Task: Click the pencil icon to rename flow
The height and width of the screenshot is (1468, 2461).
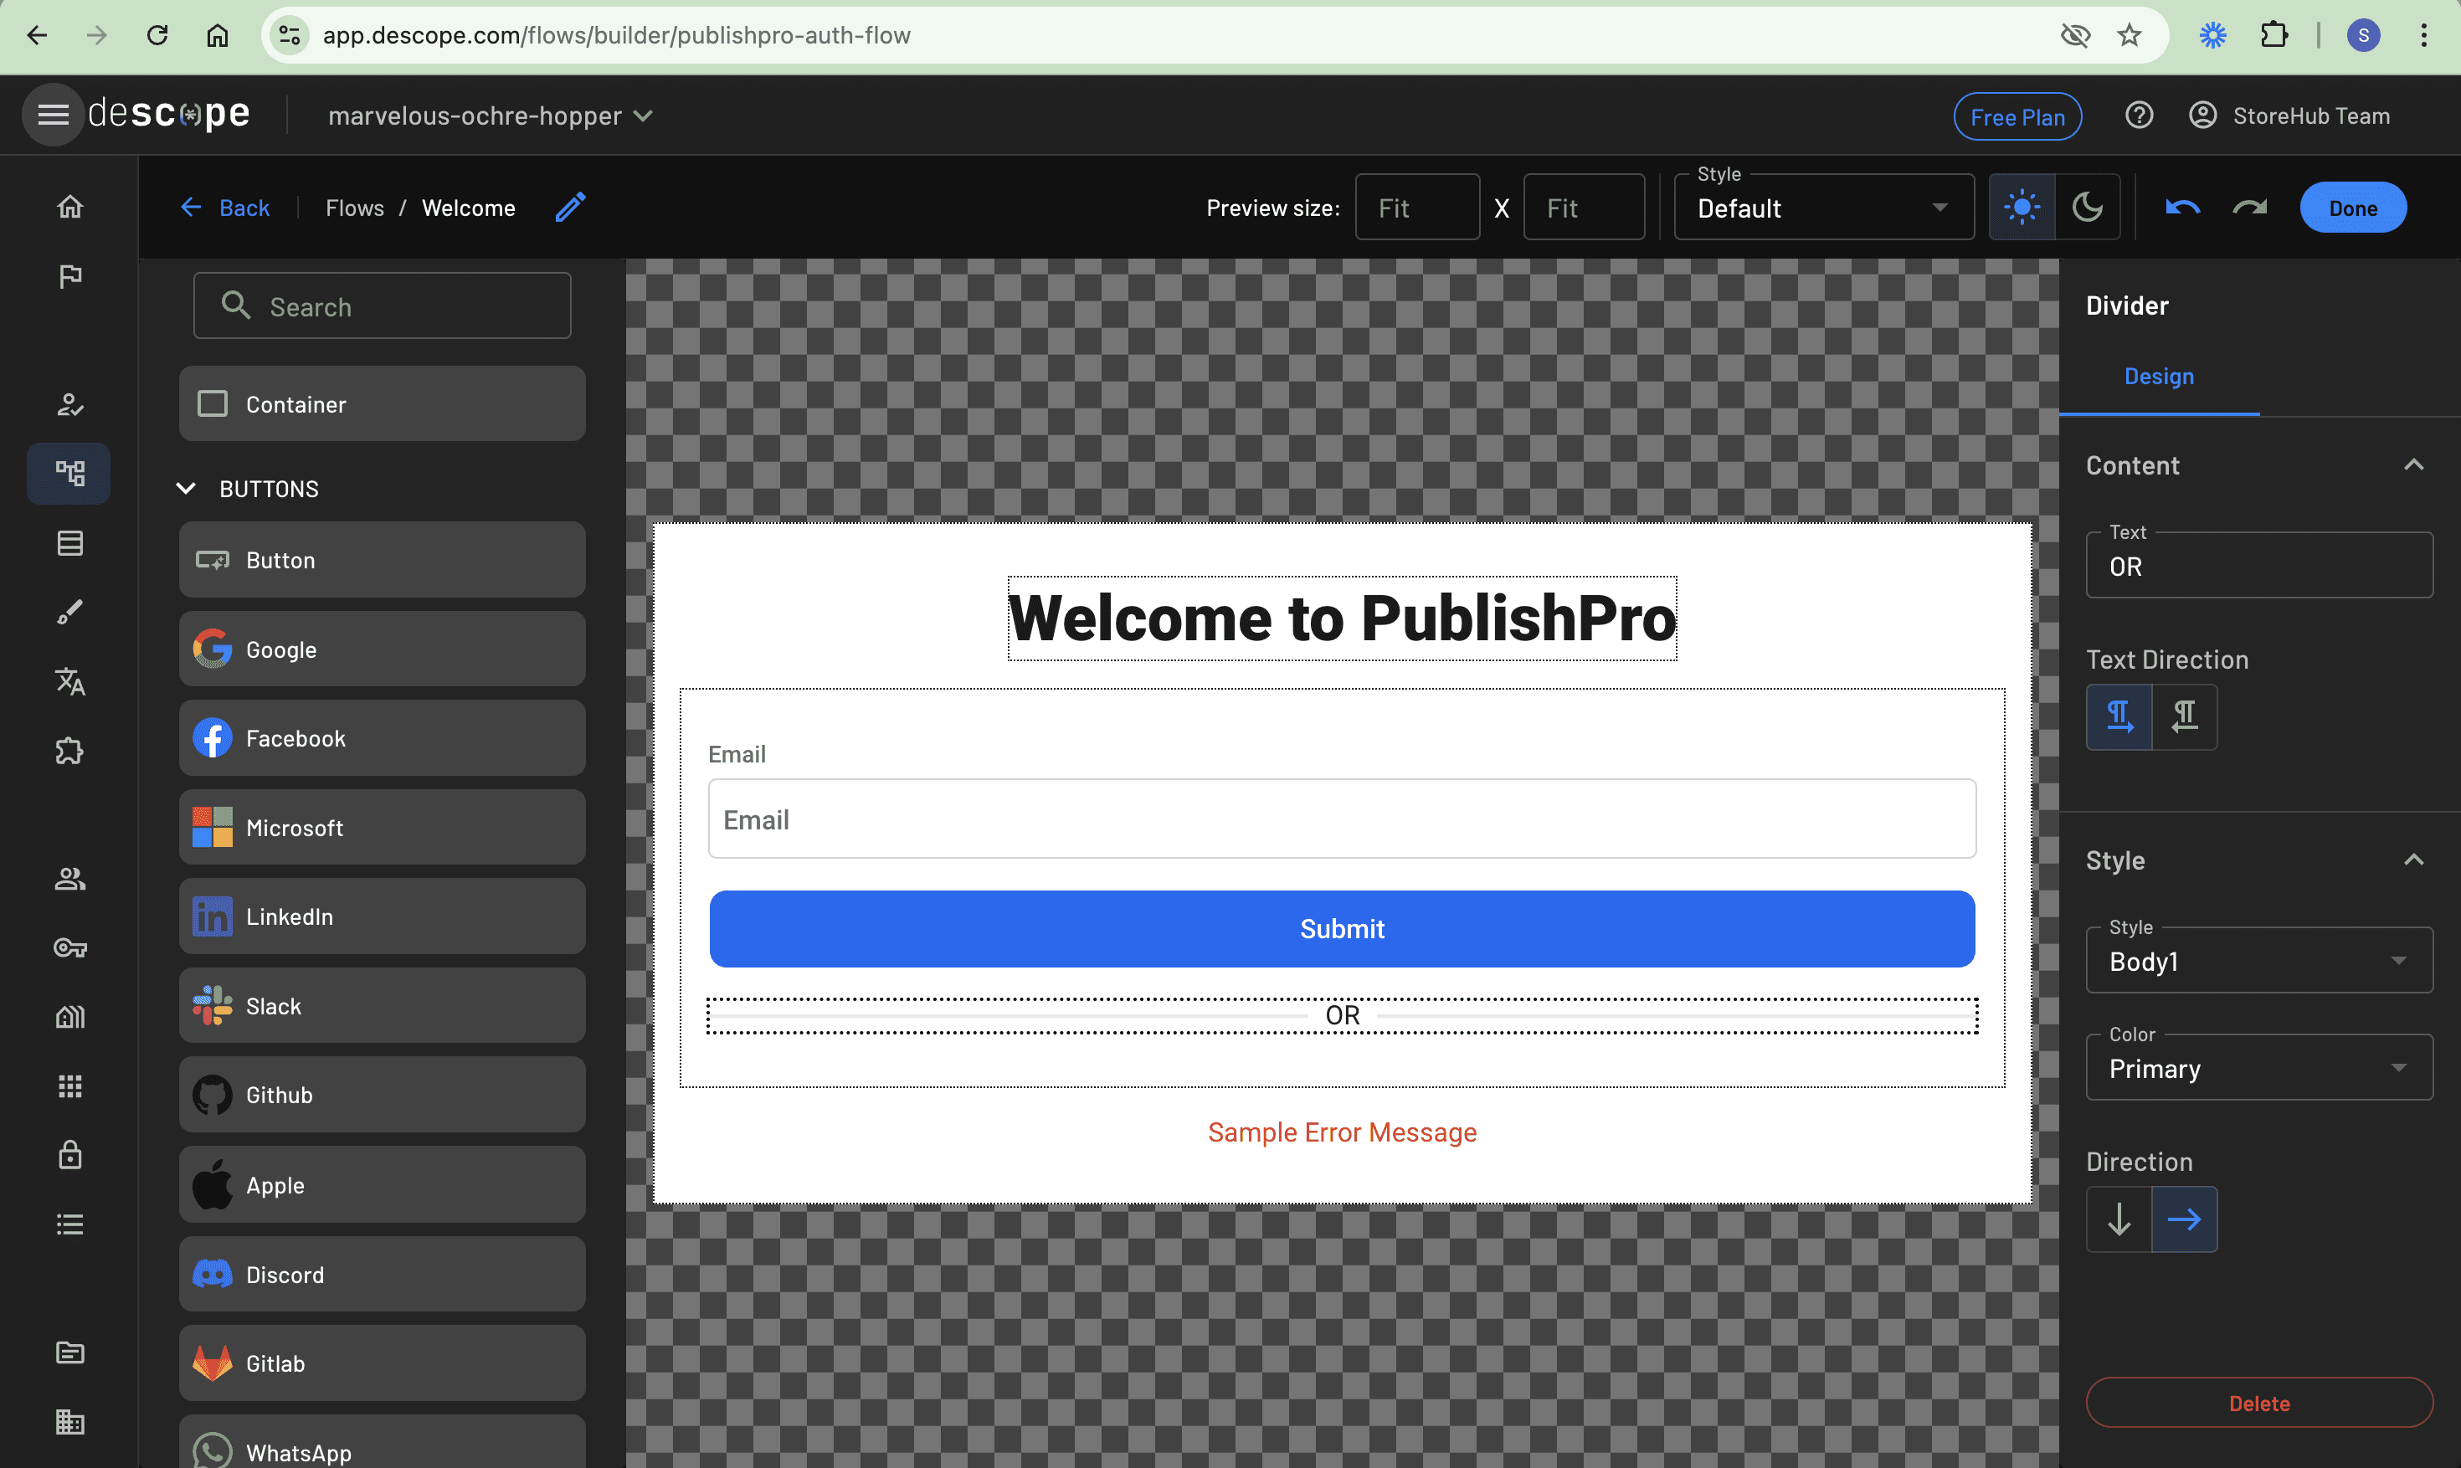Action: pyautogui.click(x=570, y=207)
